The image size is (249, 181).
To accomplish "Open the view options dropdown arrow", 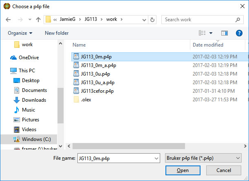I will (211, 33).
